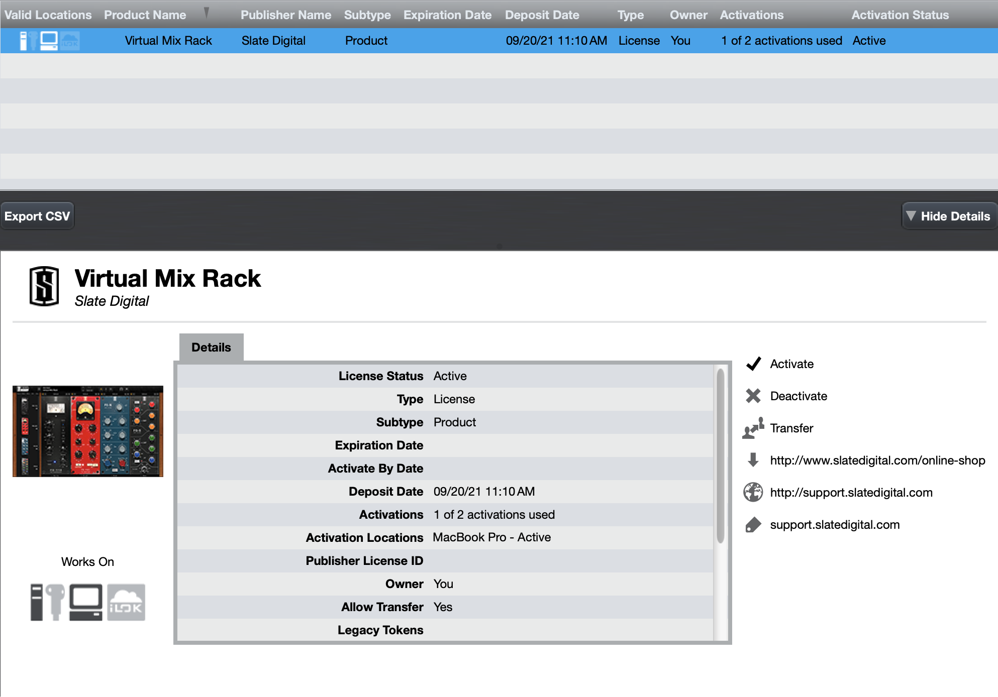
Task: Click the Active status cell in table row
Action: click(869, 41)
